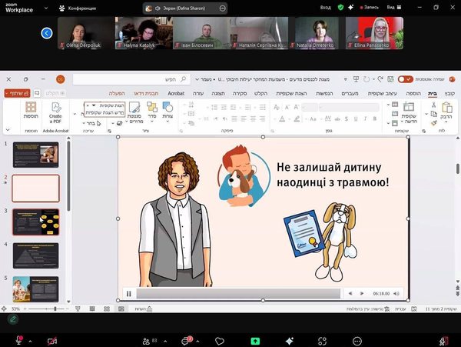461x347 pixels.
Task: Select slide 4 thumbnail in the panel
Action: [35, 255]
